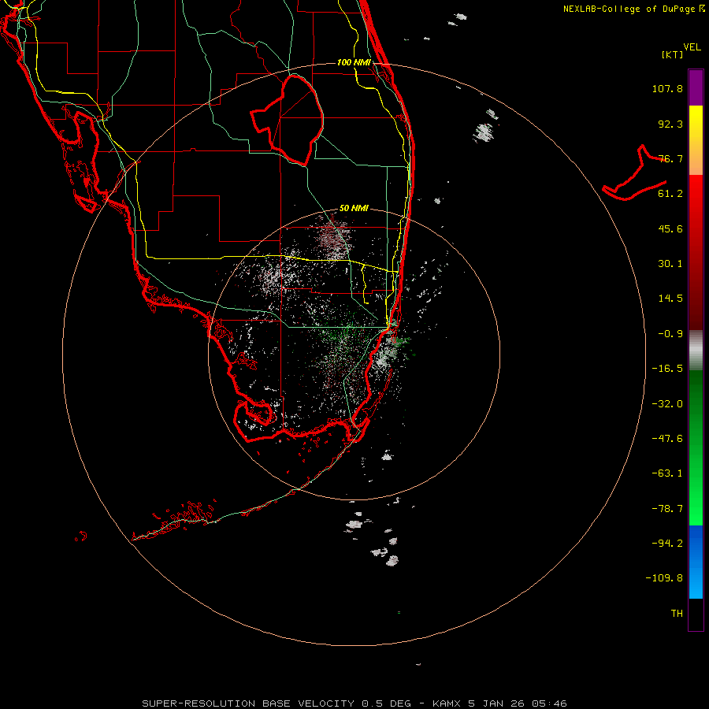Click the TH threshold label
The width and height of the screenshot is (709, 709).
click(677, 614)
